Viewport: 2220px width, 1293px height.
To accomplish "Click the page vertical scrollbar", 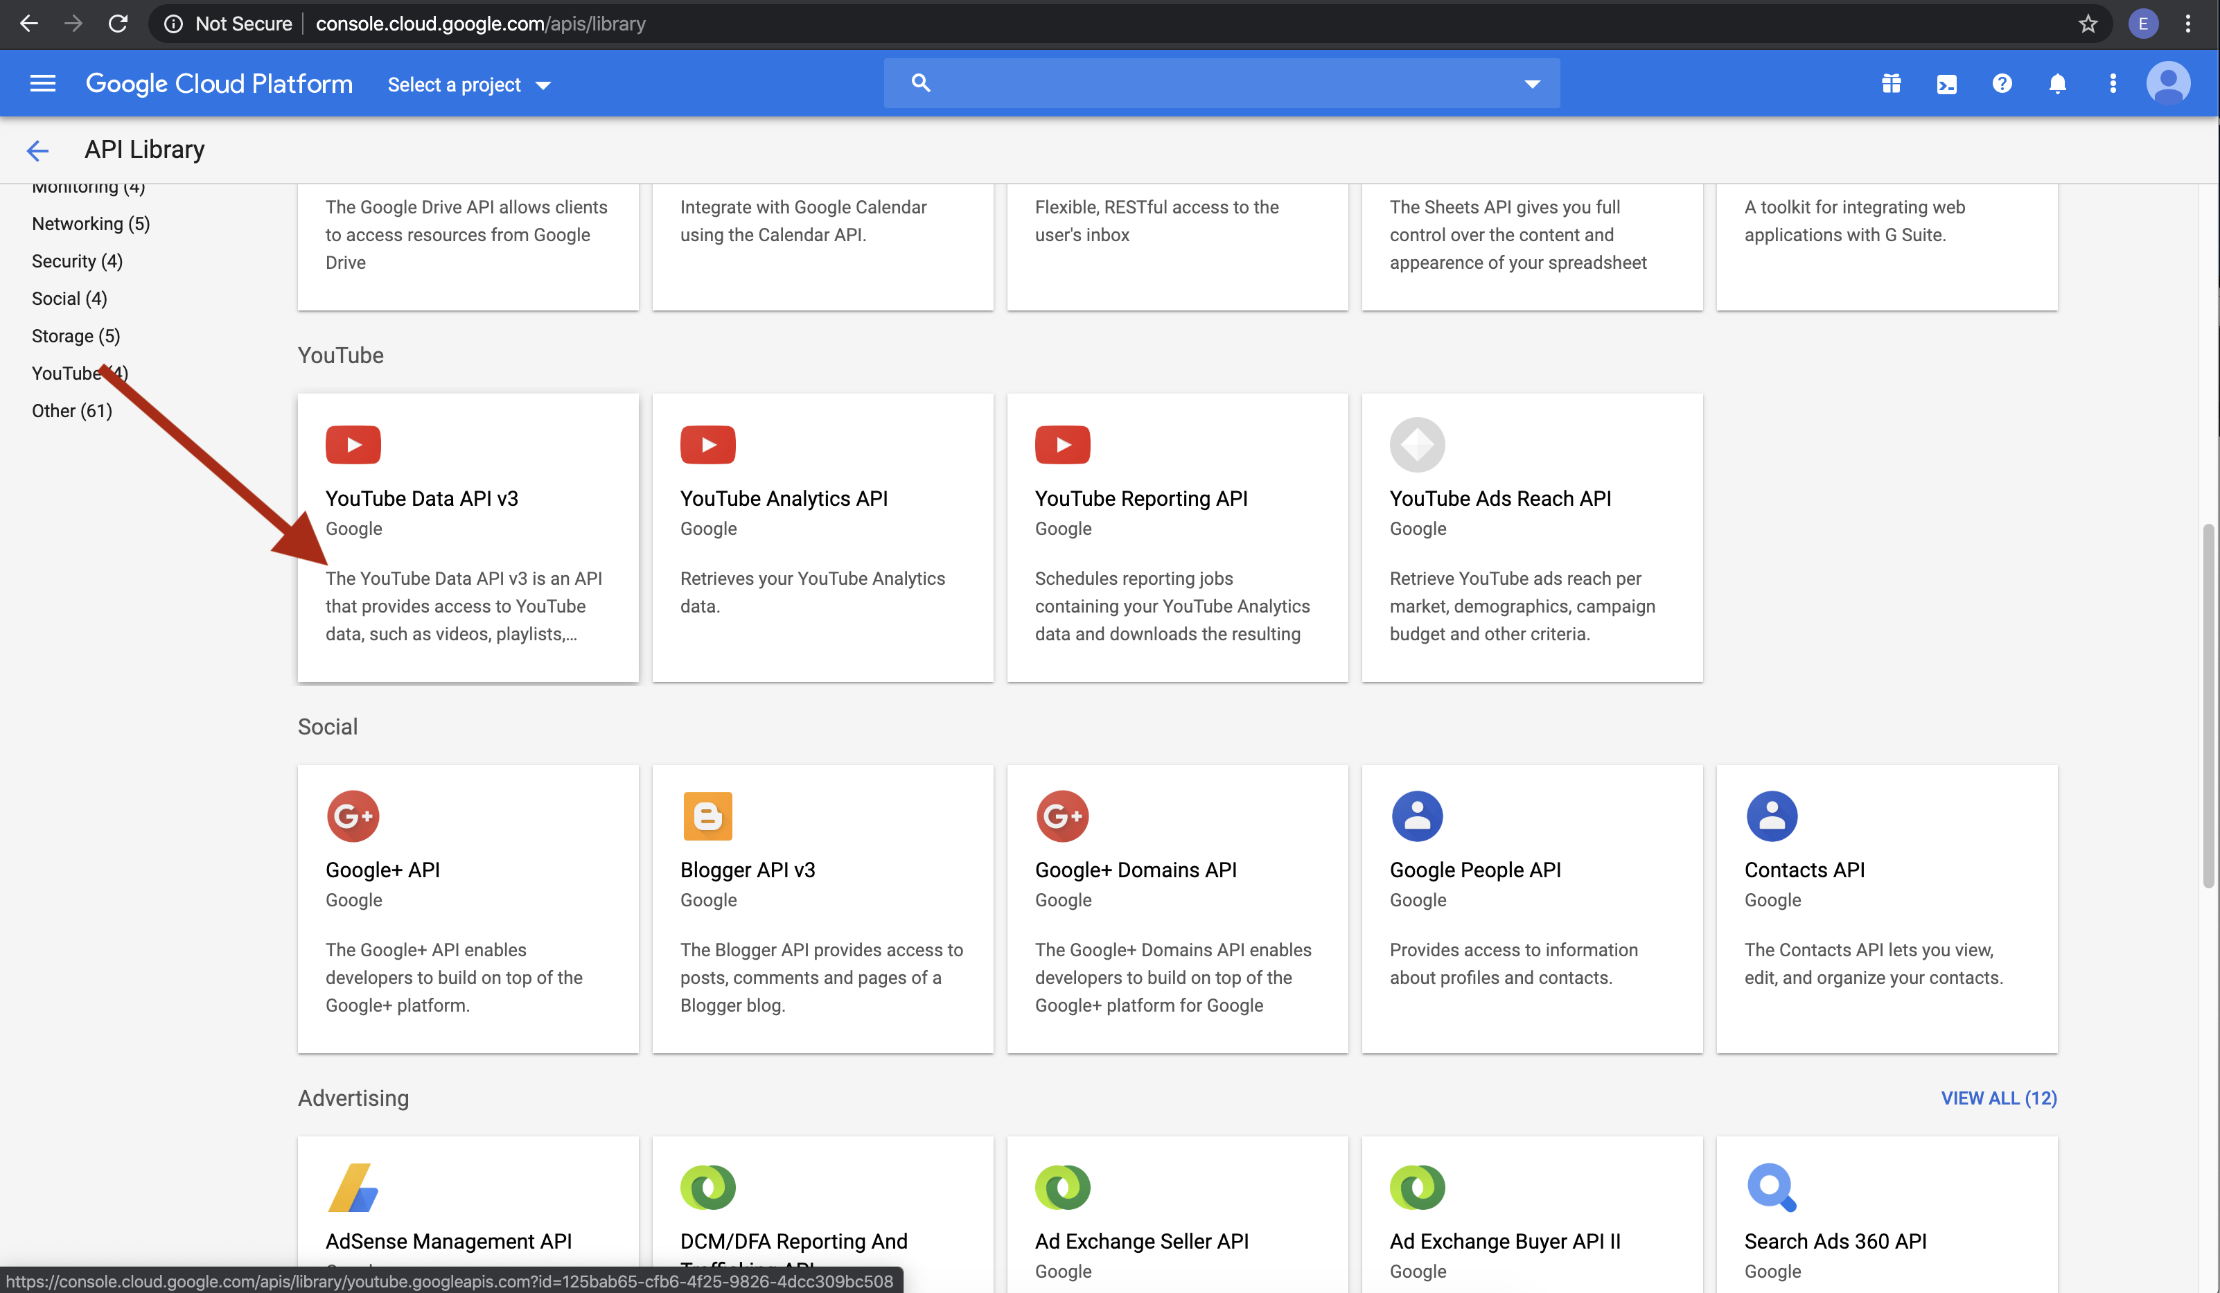I will [2208, 705].
